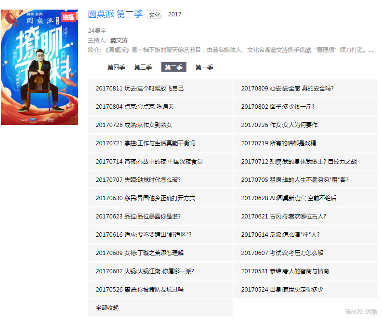This screenshot has width=382, height=319.
Task: Select episode 20170628 AI:圆桌新嘉宾 空前不绝后
Action: (x=306, y=198)
